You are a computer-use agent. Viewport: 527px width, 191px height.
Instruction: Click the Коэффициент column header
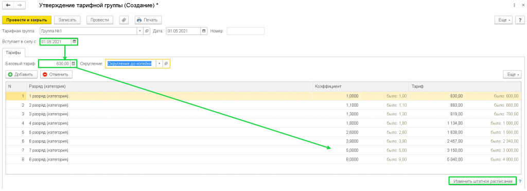pyautogui.click(x=360, y=86)
